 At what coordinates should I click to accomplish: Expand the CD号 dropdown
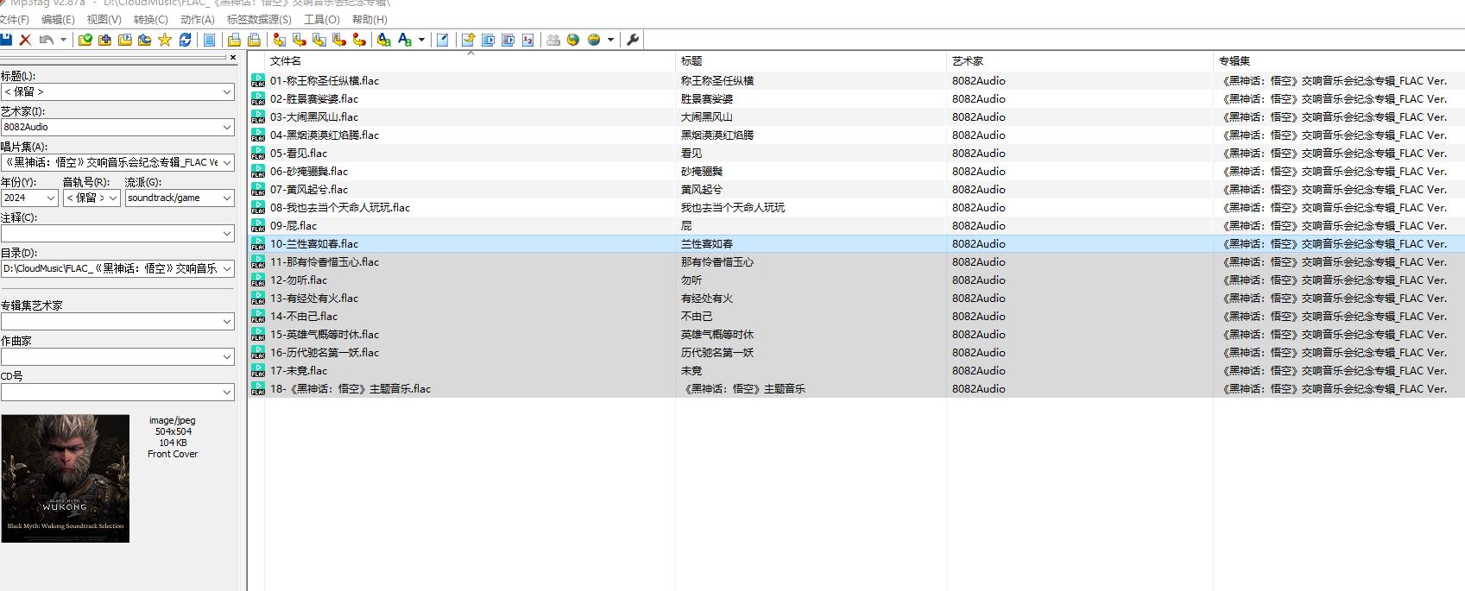coord(227,392)
